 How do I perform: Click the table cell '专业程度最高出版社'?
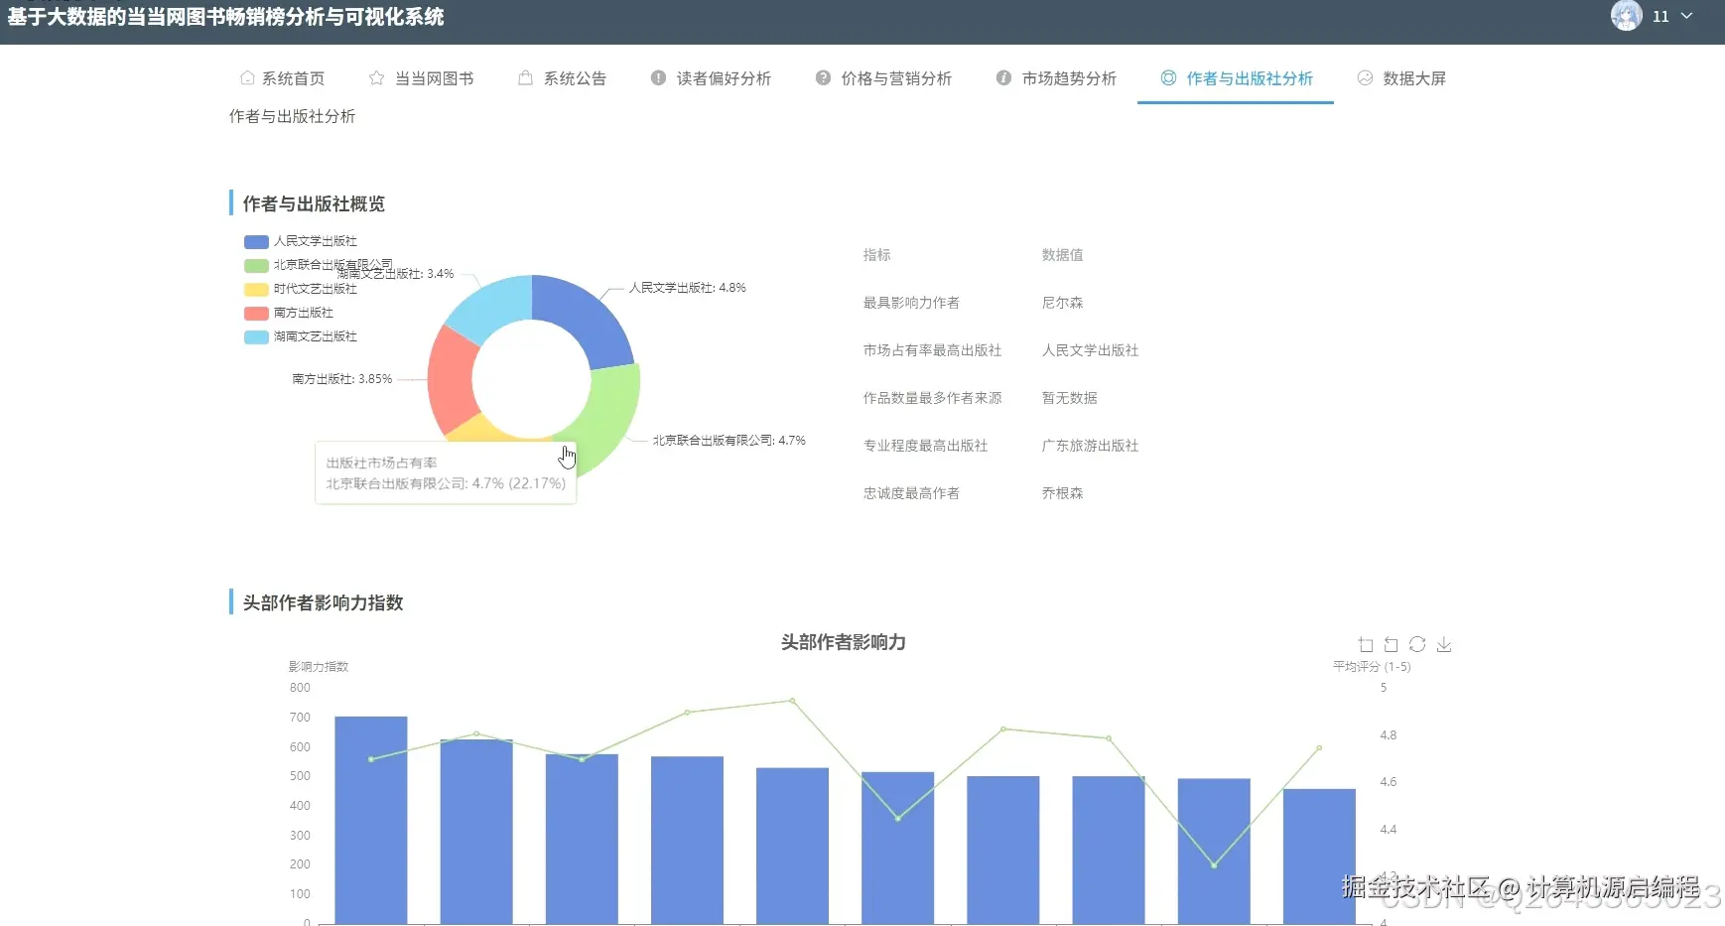925,446
